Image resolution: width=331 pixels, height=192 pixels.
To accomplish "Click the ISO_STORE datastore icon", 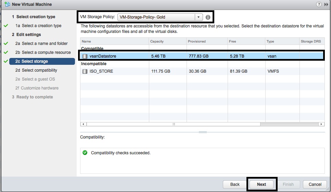I will (85, 71).
